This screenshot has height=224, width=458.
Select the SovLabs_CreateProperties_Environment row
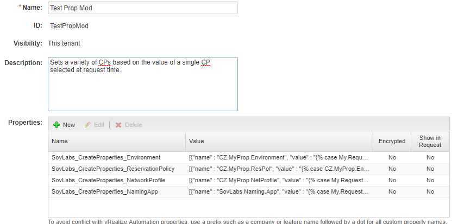pos(106,157)
